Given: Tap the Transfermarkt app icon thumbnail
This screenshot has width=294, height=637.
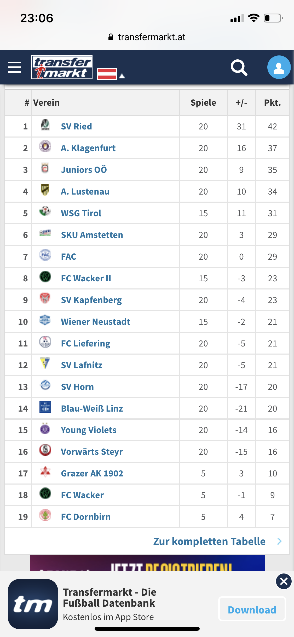Looking at the screenshot, I should tap(33, 604).
